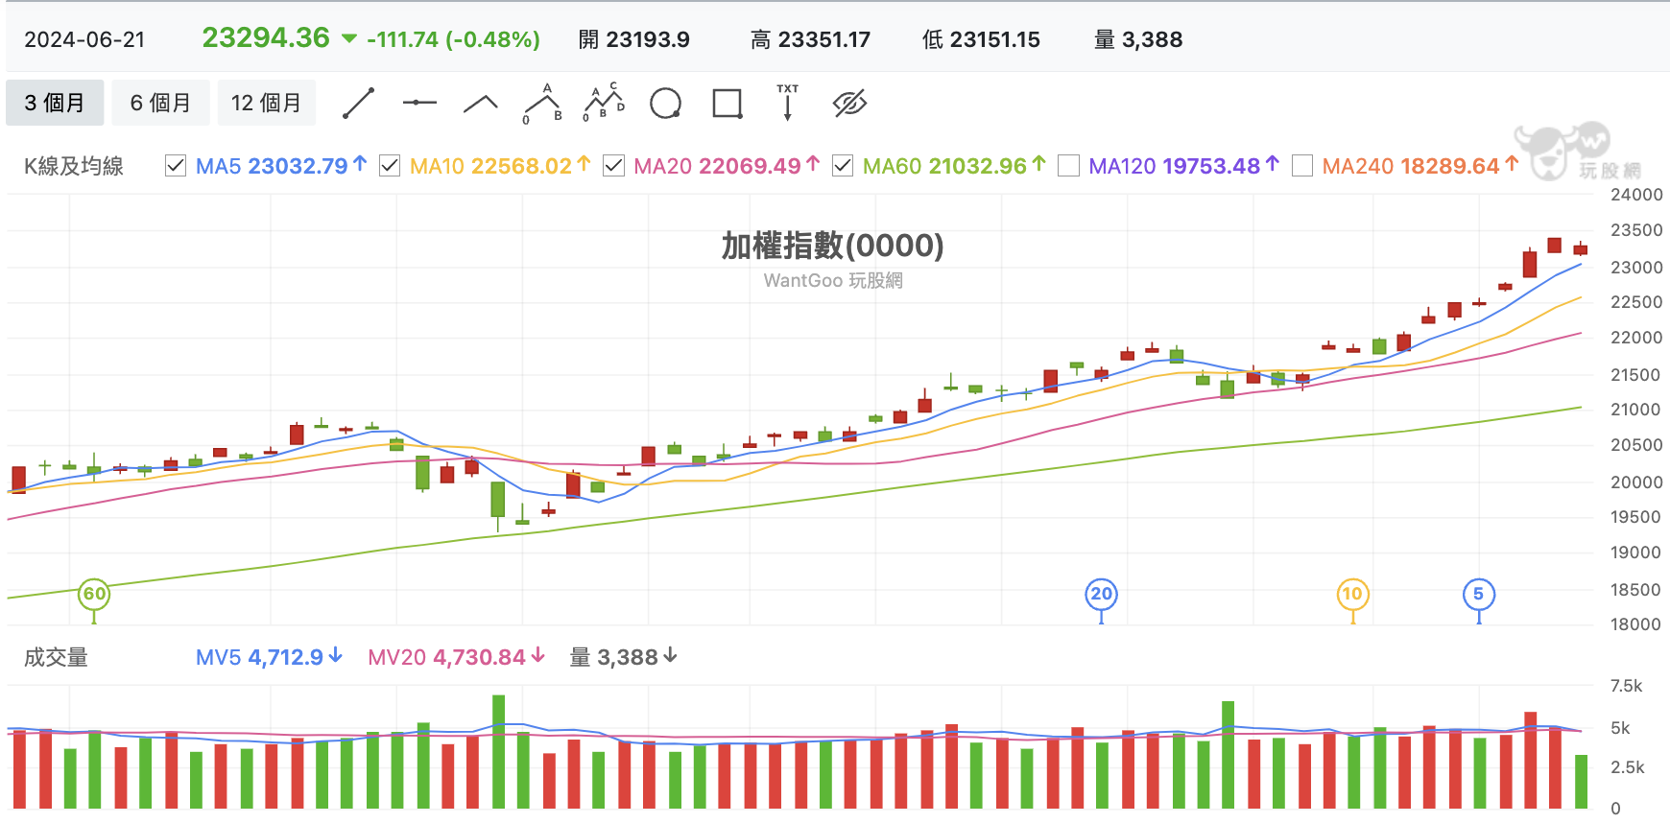Select the 0-A-B-C-D five-point wave tool
The height and width of the screenshot is (823, 1670).
tap(604, 103)
